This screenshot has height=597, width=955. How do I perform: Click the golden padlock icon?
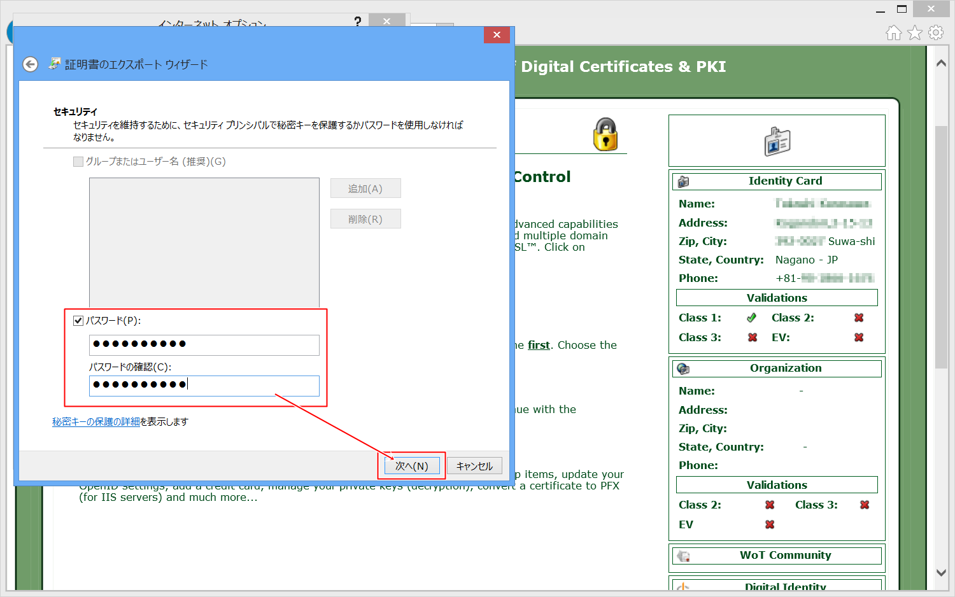click(x=605, y=134)
